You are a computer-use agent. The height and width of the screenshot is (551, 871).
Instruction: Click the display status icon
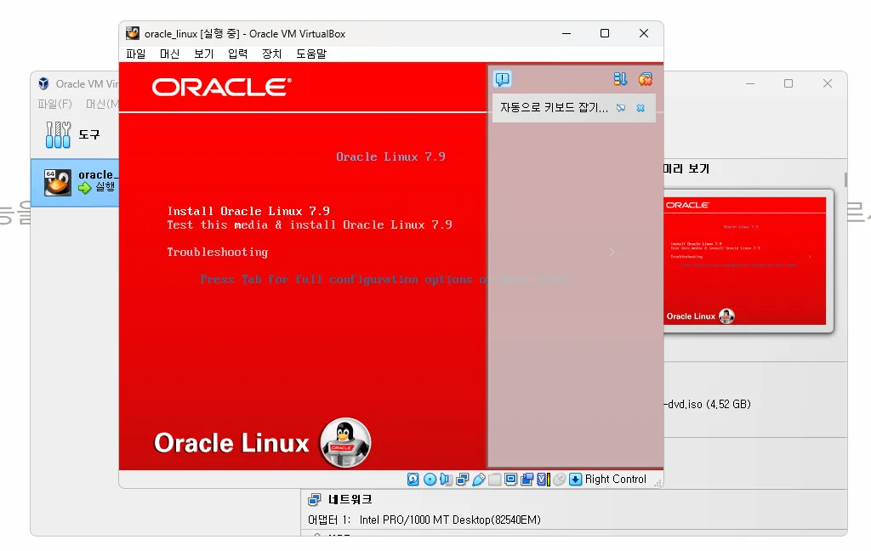click(x=510, y=480)
